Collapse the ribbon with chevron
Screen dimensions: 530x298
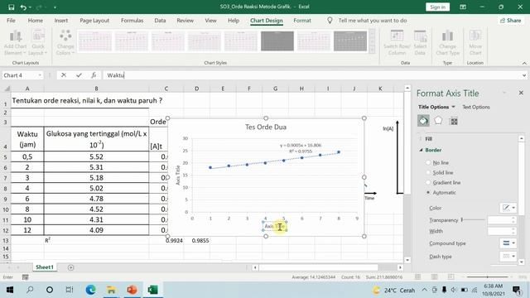click(x=524, y=63)
